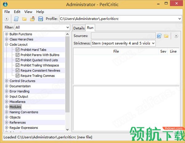This screenshot has width=185, height=143.
Task: Expand the Class Hierarchies node
Action: 6,39
